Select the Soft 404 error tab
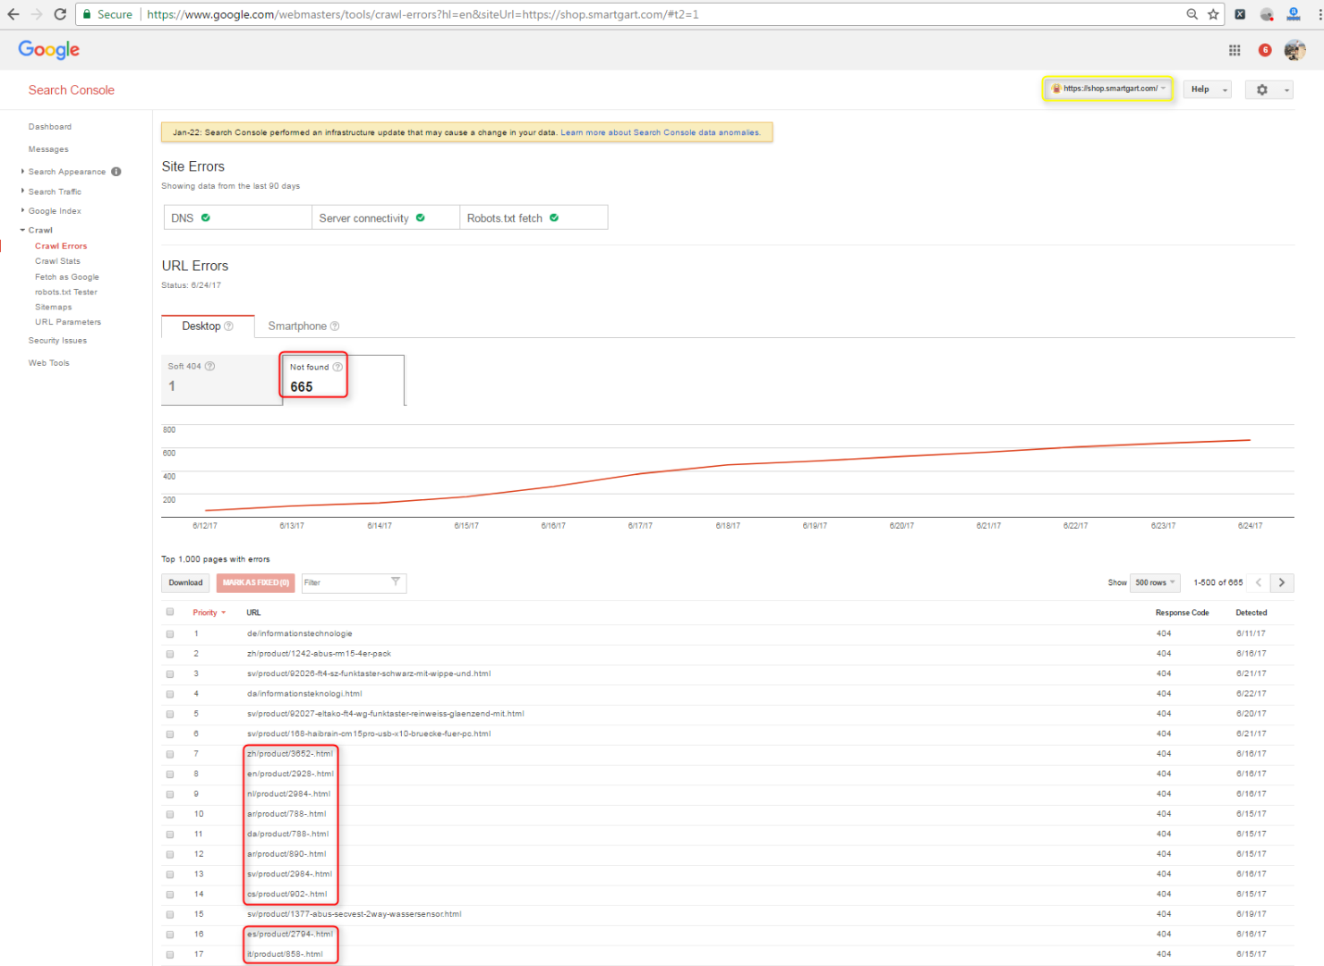 [x=221, y=380]
